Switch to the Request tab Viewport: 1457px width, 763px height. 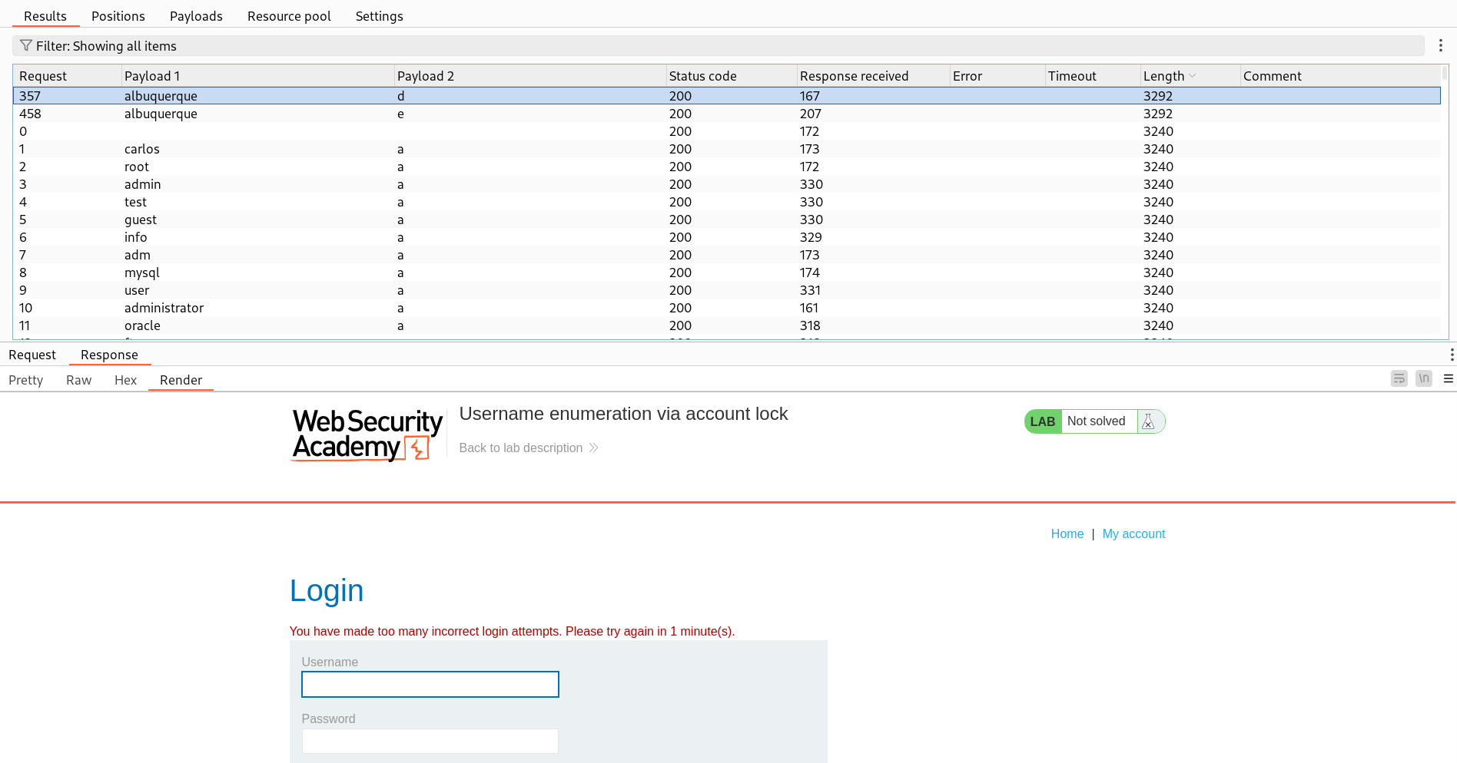[x=32, y=355]
